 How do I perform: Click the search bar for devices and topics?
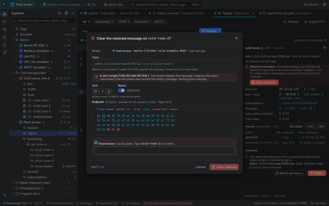click(x=165, y=4)
